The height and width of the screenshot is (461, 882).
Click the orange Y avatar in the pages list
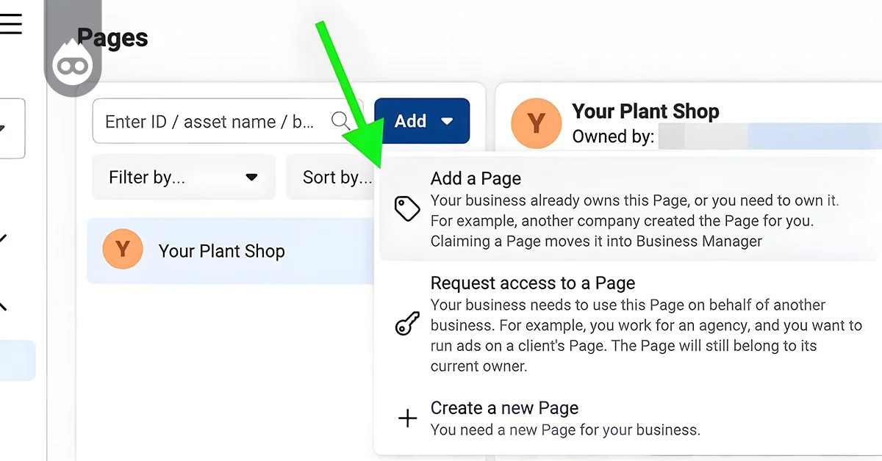click(x=123, y=250)
